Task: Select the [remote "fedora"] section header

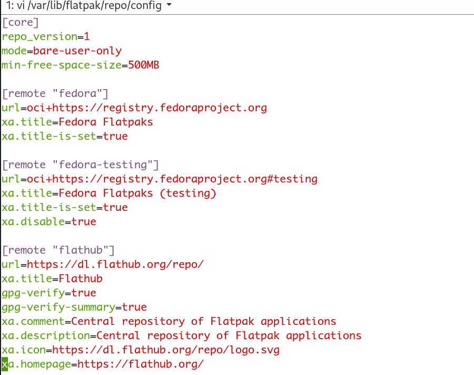Action: [55, 93]
